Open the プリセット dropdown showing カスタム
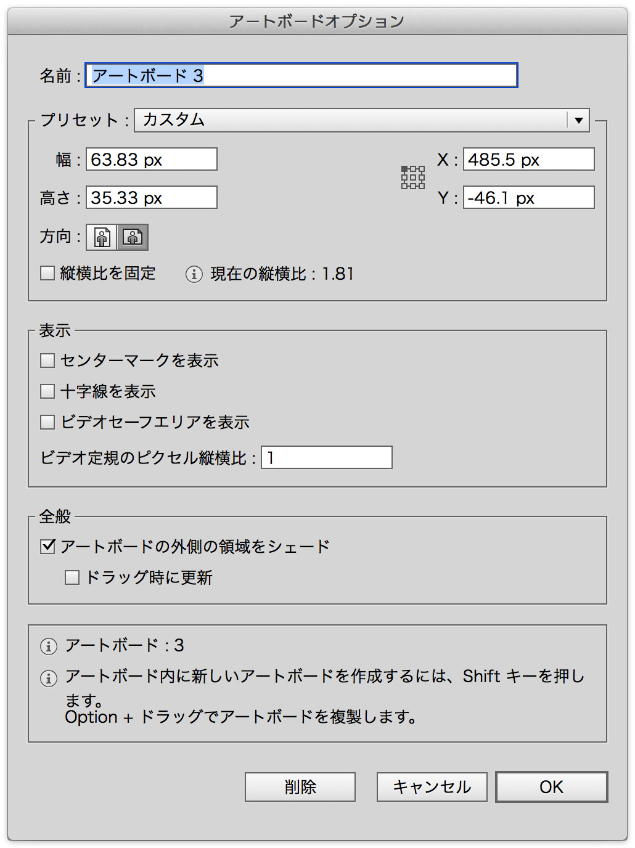635x848 pixels. tap(362, 120)
